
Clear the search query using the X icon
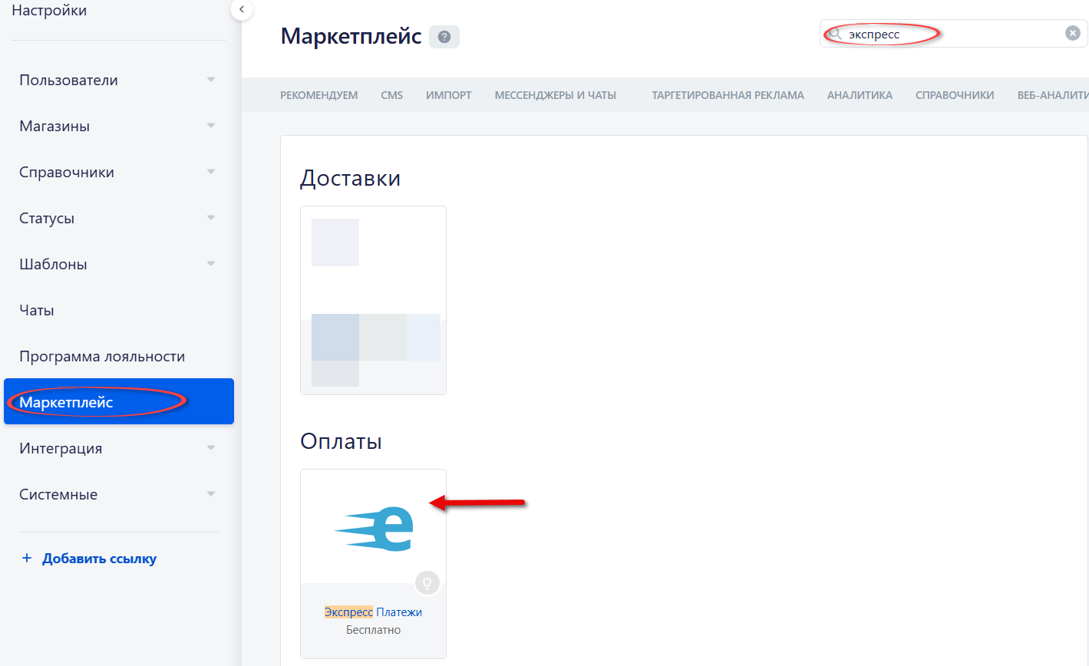[x=1072, y=32]
